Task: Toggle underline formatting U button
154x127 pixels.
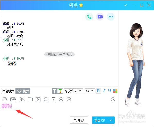Action: 109,91
